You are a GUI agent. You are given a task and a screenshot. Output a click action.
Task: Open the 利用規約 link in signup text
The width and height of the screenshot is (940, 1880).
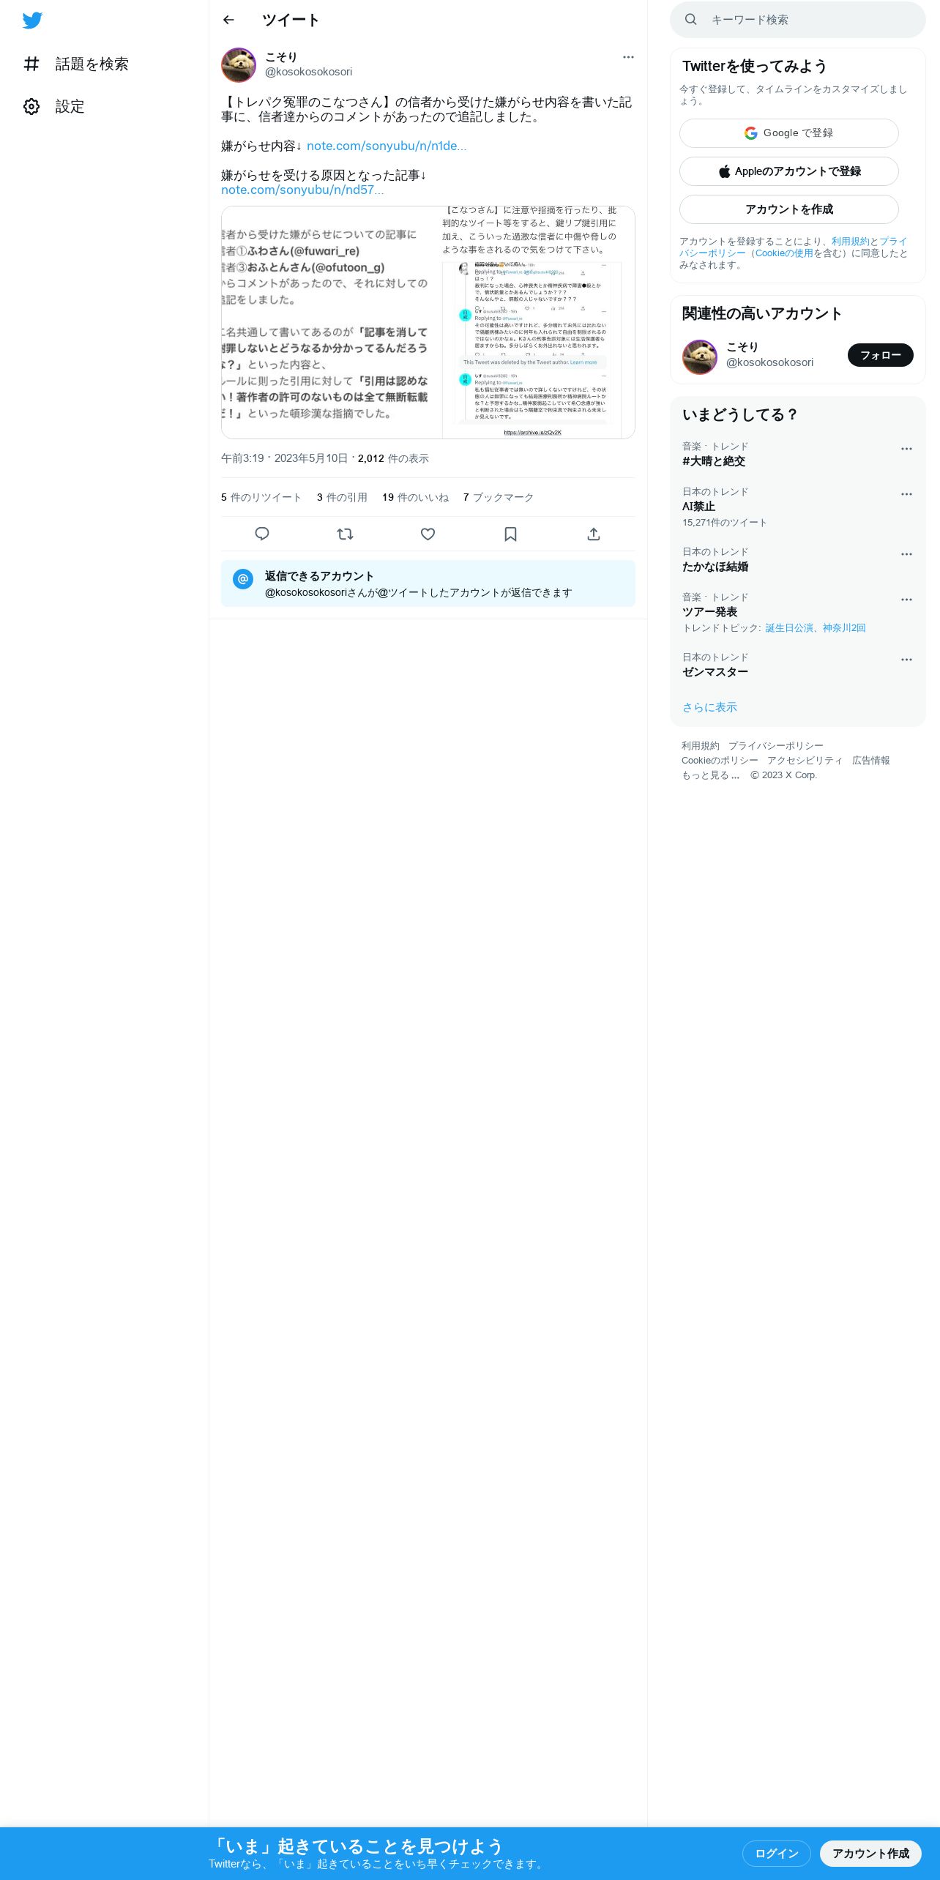coord(850,242)
